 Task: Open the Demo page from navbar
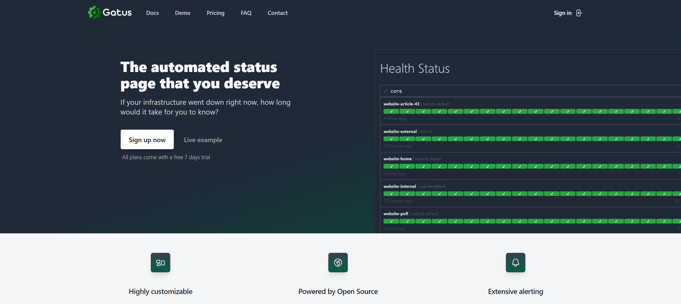pos(183,13)
